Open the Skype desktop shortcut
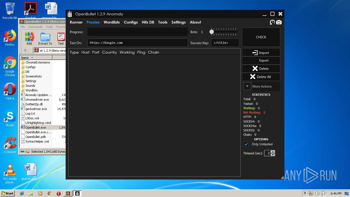 coord(10,118)
